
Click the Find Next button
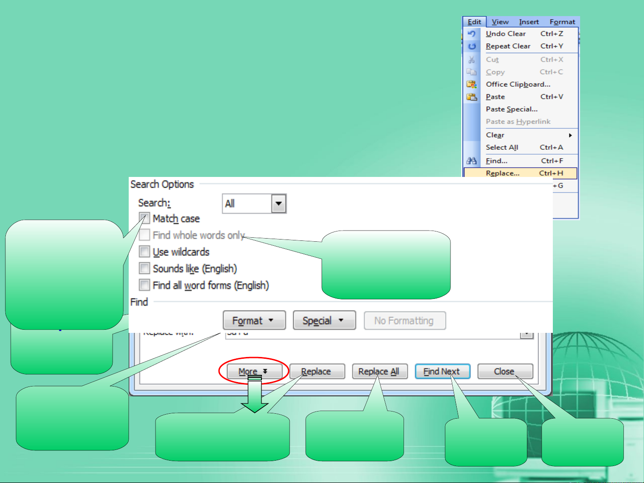pyautogui.click(x=442, y=371)
